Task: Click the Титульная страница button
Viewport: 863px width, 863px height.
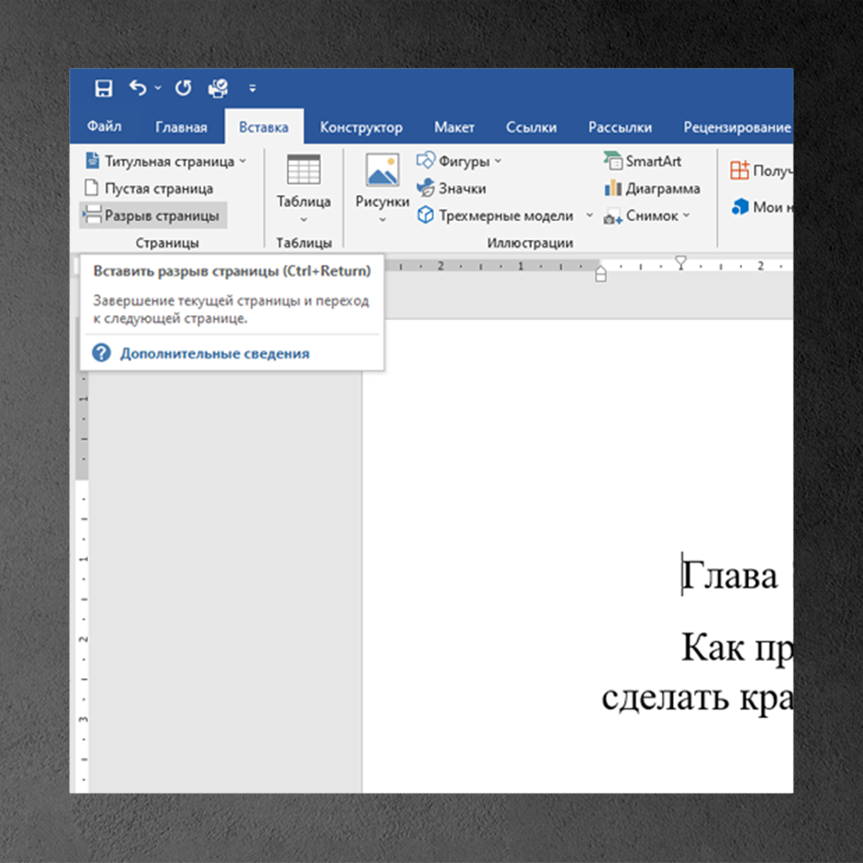Action: 160,161
